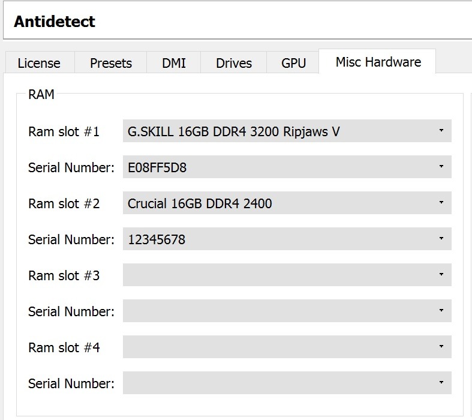Select the DMI tab
472x420 pixels.
(x=173, y=63)
